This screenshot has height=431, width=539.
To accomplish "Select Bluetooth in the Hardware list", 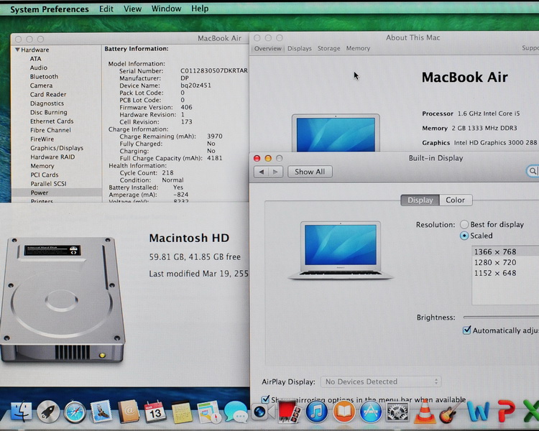I will click(x=44, y=77).
